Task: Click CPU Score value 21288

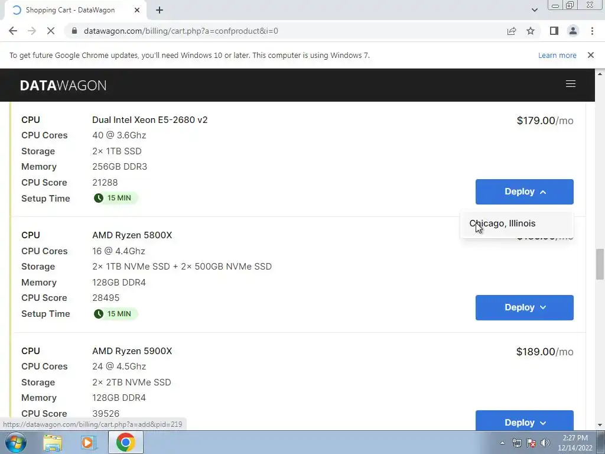Action: click(105, 182)
